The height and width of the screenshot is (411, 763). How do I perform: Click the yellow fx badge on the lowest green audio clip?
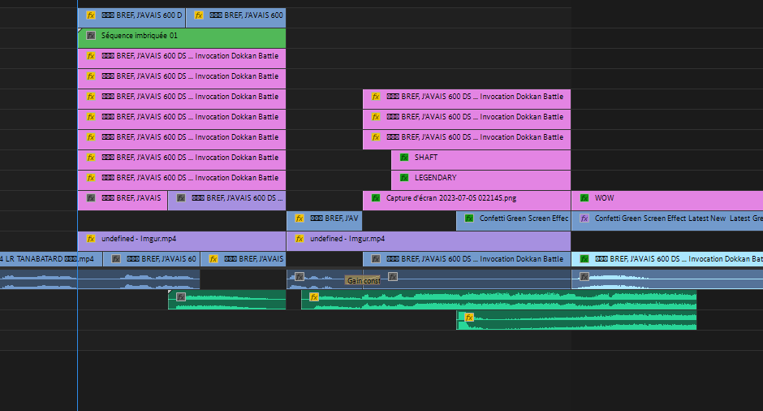coord(469,318)
